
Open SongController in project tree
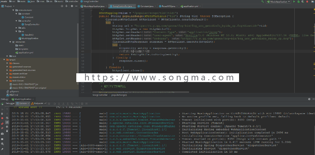coord(30,24)
